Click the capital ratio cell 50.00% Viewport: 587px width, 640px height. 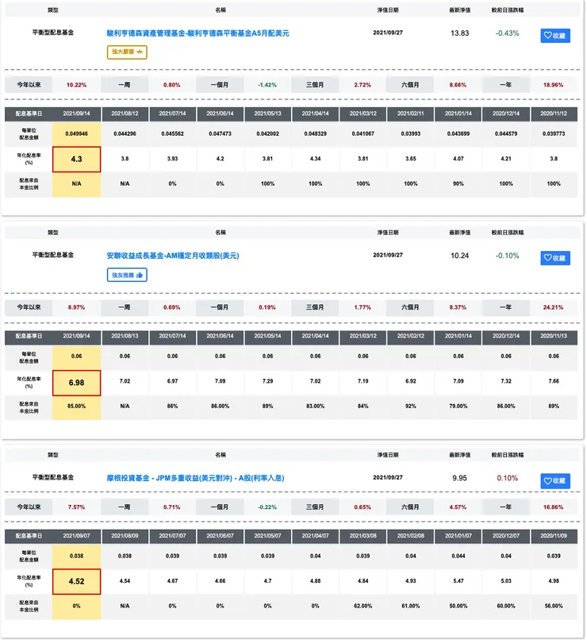458,606
